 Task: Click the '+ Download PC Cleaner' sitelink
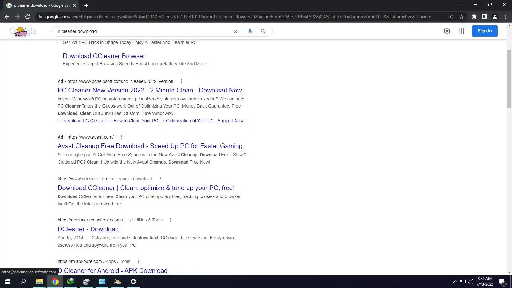coord(82,121)
